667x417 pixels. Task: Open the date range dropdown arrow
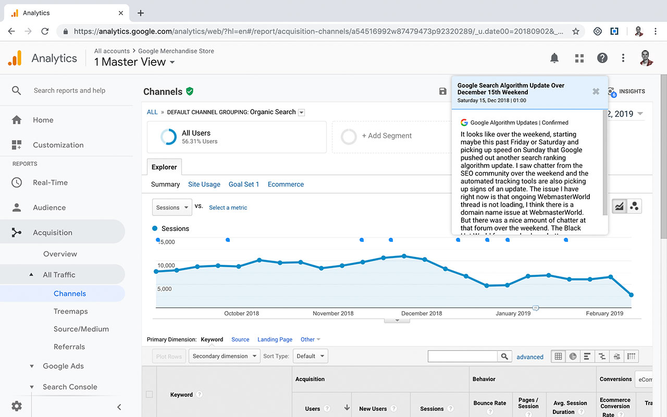(640, 114)
